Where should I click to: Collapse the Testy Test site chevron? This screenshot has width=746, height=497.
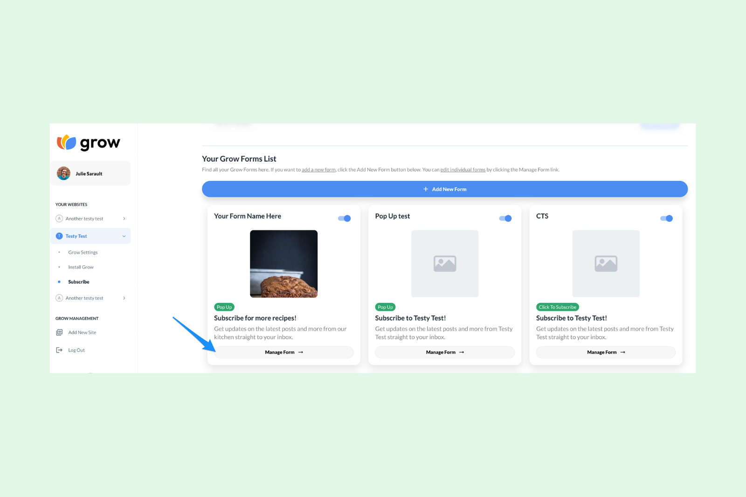click(124, 236)
